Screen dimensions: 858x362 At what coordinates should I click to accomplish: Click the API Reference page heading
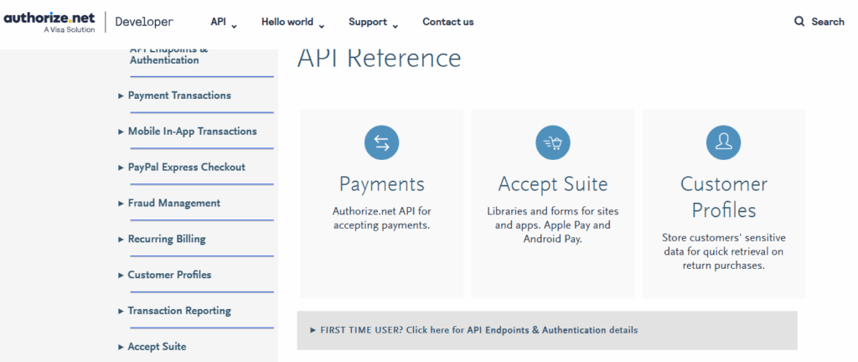[380, 59]
